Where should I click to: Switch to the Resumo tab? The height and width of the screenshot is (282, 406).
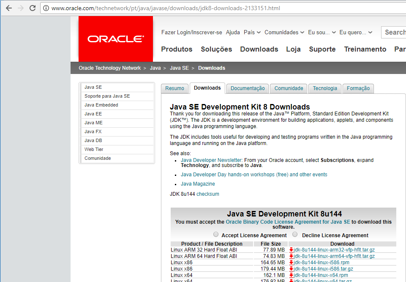[174, 88]
